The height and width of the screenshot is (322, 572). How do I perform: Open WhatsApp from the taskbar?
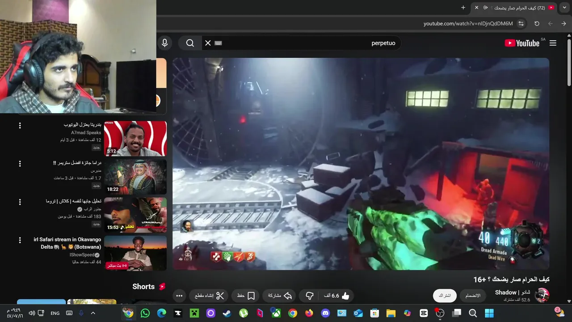[145, 313]
